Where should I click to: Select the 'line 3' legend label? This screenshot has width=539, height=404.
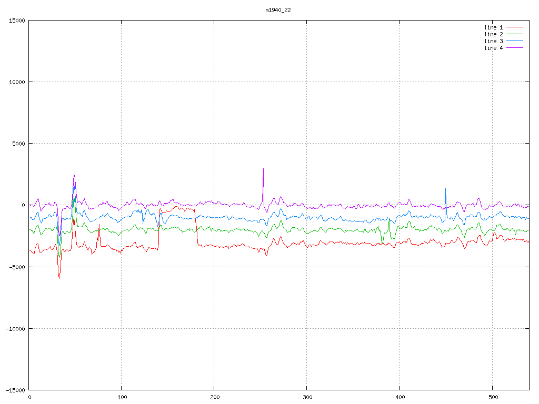493,41
